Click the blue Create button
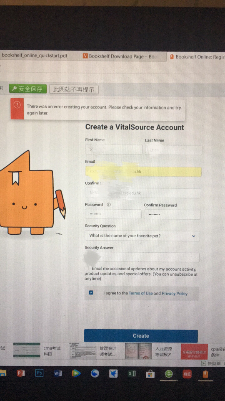The image size is (225, 401). pos(141,336)
